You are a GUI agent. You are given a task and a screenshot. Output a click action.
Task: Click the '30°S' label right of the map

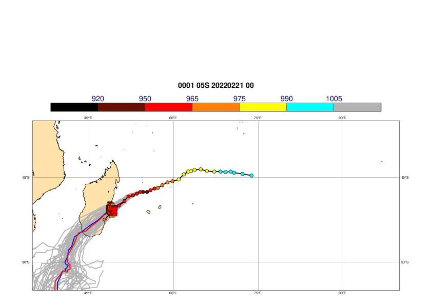pos(405,262)
